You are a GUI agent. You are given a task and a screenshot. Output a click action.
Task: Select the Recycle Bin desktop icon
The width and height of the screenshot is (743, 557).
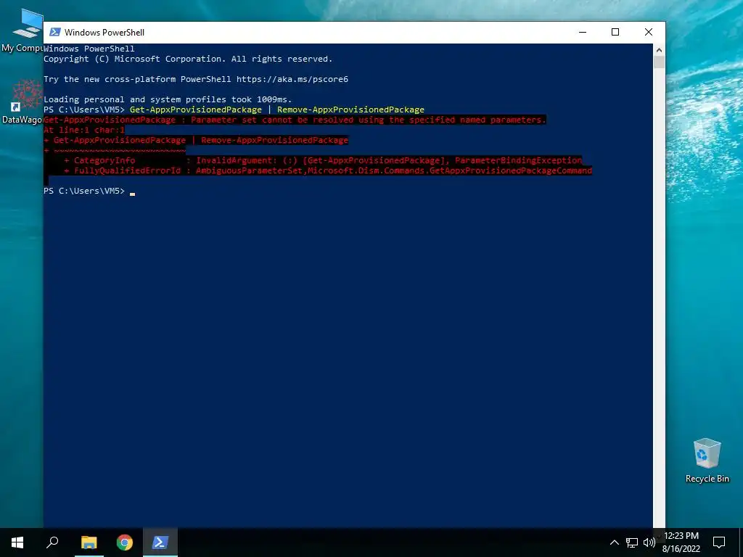tap(707, 461)
